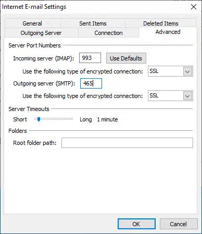The height and width of the screenshot is (234, 202).
Task: Click the Server Timeouts slider handle
Action: (39, 119)
